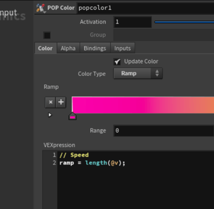
Task: Click the pink-to-orange color ramp bar
Action: (143, 105)
